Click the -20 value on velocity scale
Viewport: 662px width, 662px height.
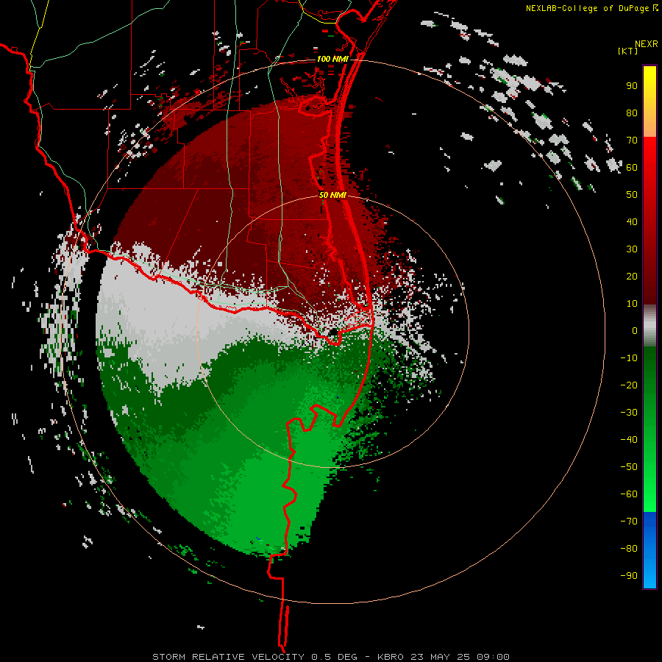click(629, 385)
